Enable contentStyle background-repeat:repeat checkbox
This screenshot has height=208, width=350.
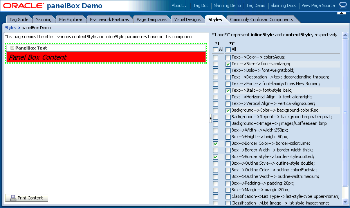(228, 117)
